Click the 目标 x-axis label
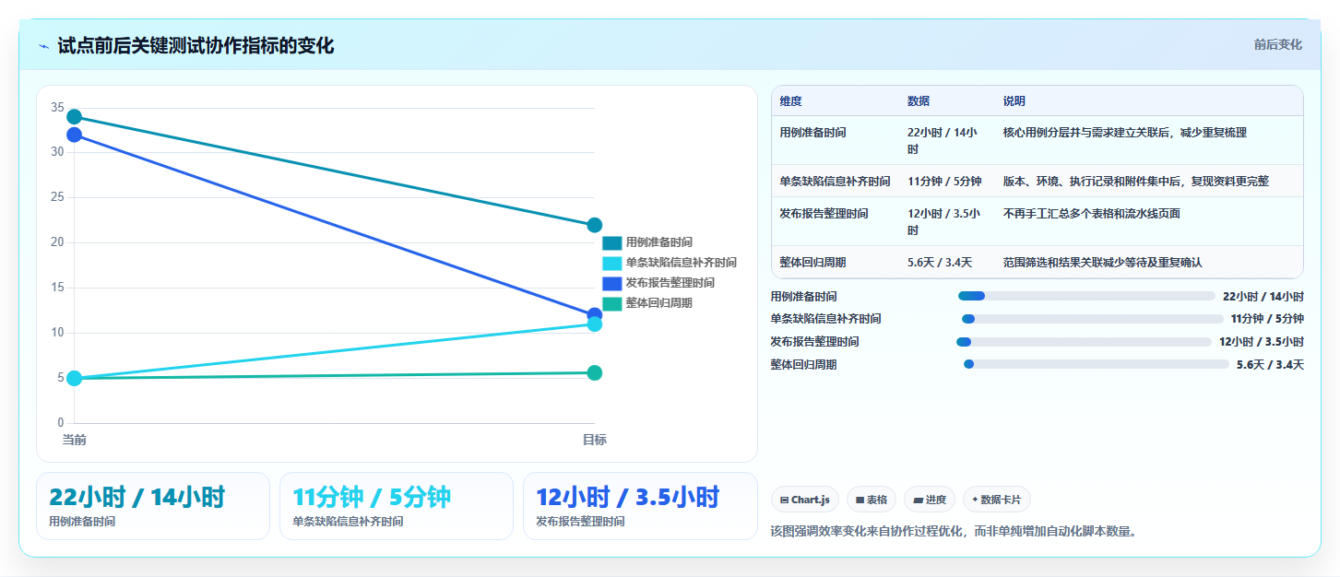This screenshot has height=577, width=1340. coord(595,440)
